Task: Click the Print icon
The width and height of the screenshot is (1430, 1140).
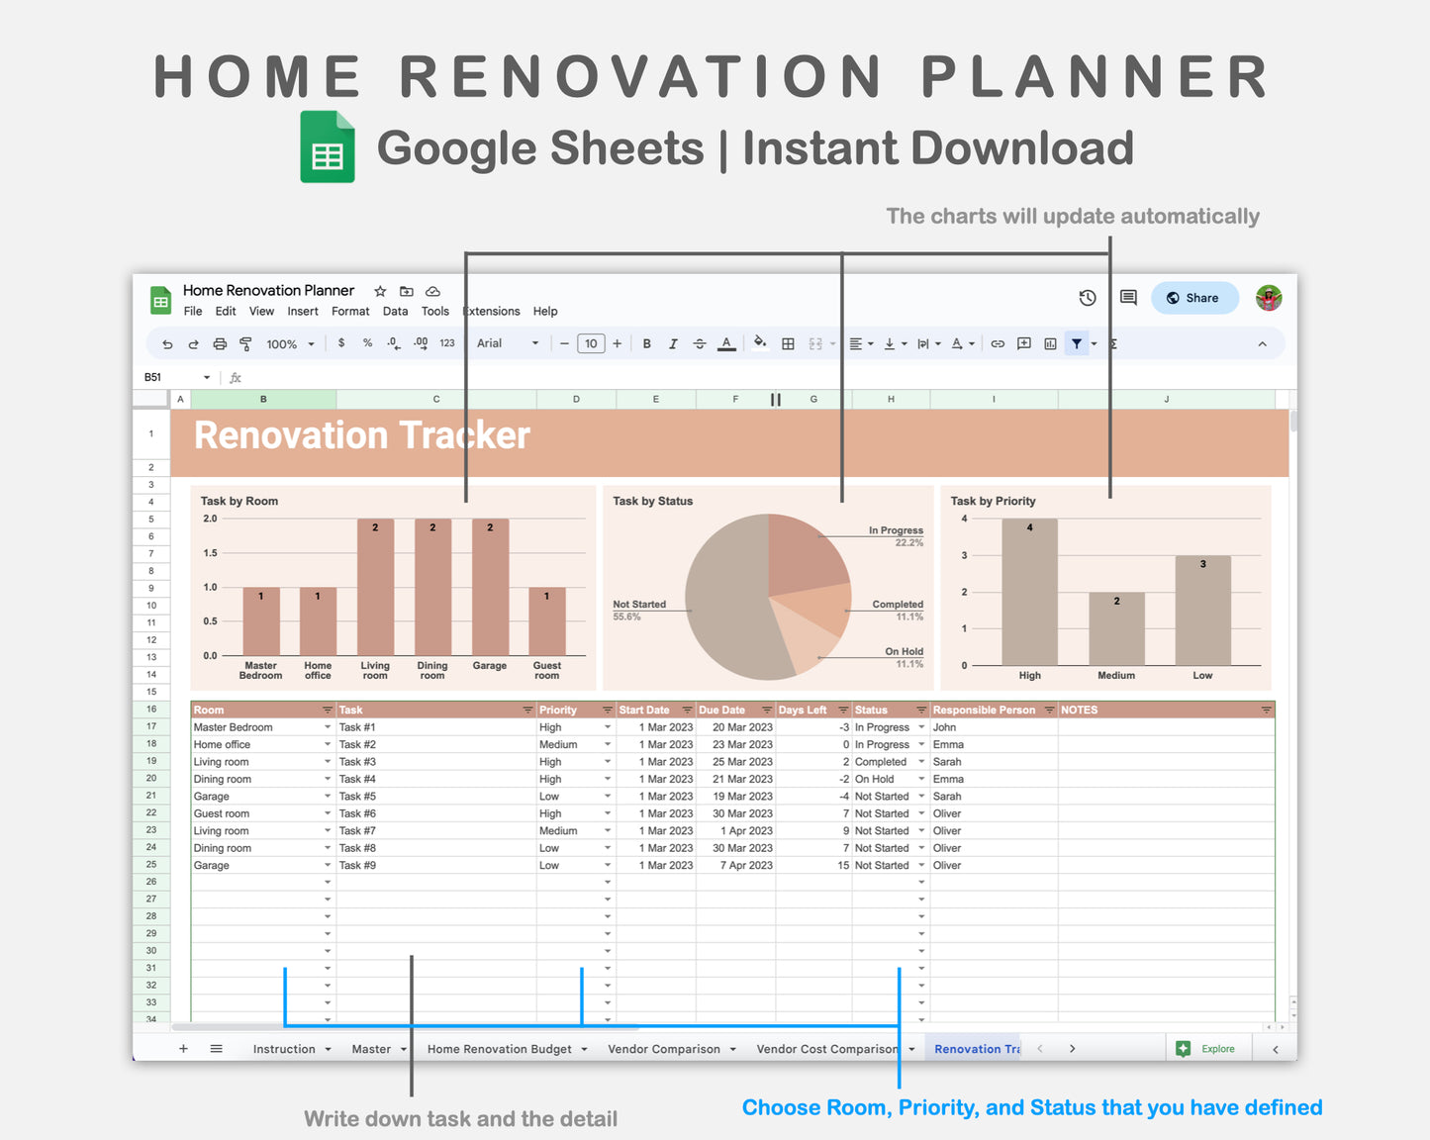Action: point(219,343)
